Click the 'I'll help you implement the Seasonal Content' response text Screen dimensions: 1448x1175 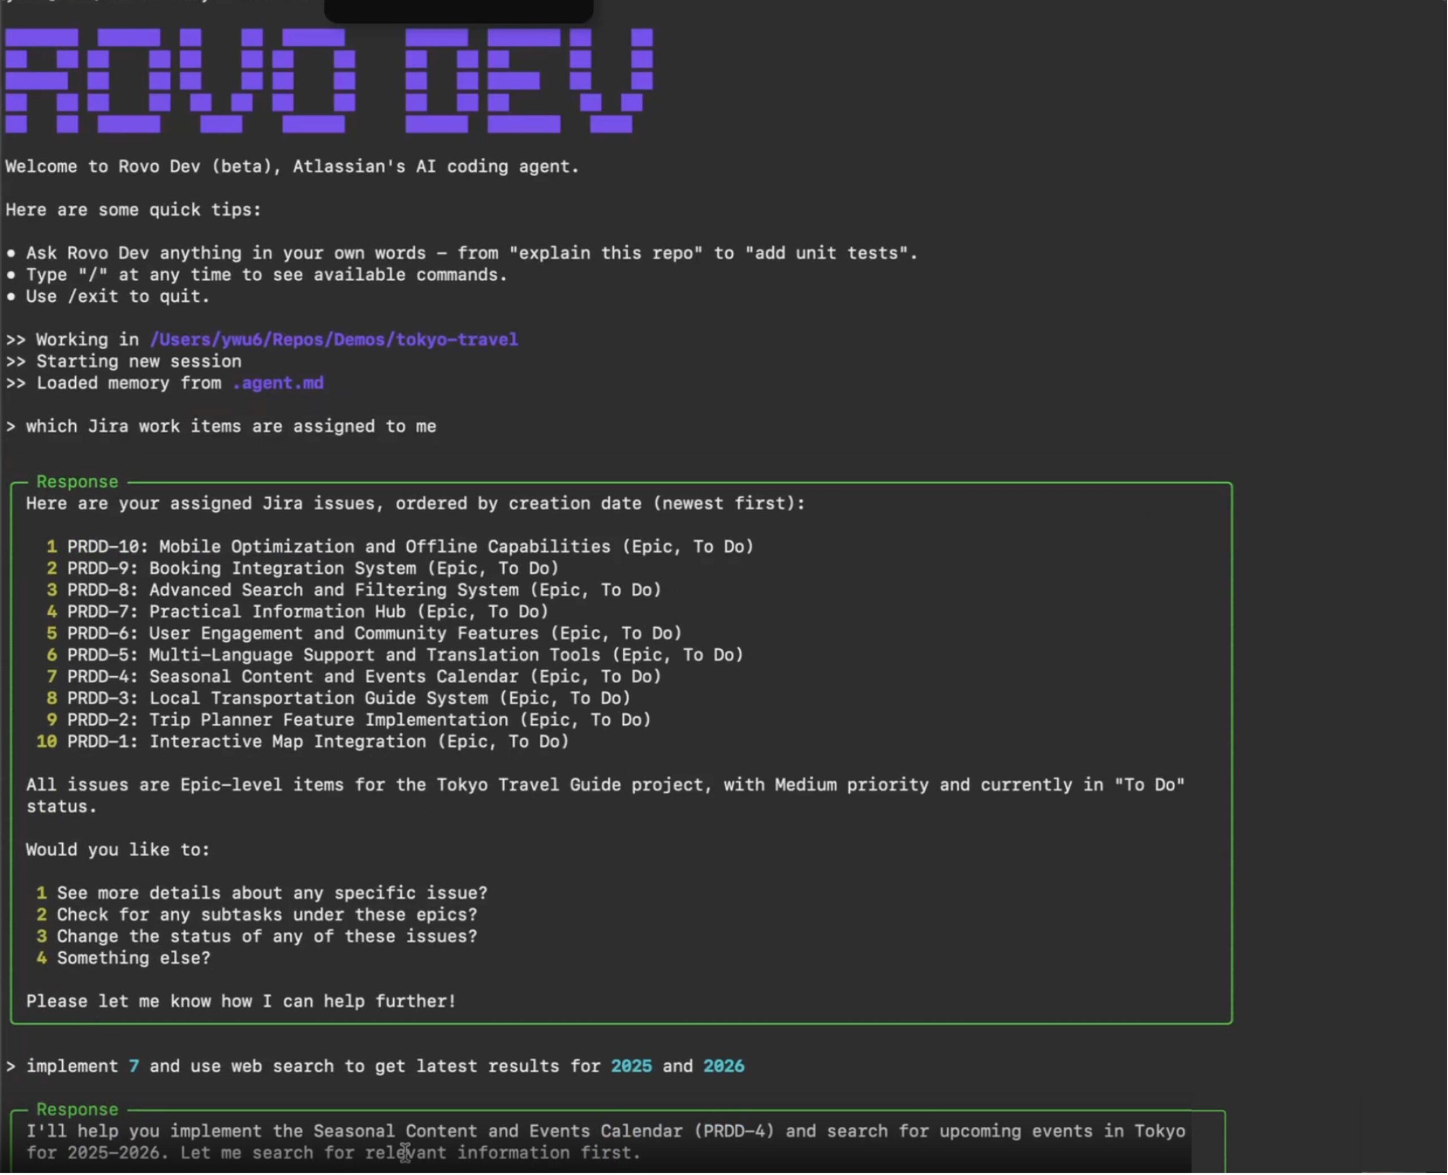coord(605,1143)
